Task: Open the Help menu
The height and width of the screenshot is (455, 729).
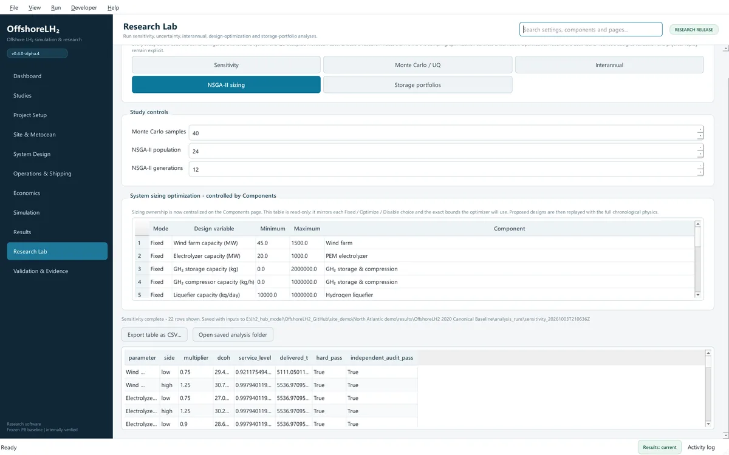Action: click(x=113, y=7)
